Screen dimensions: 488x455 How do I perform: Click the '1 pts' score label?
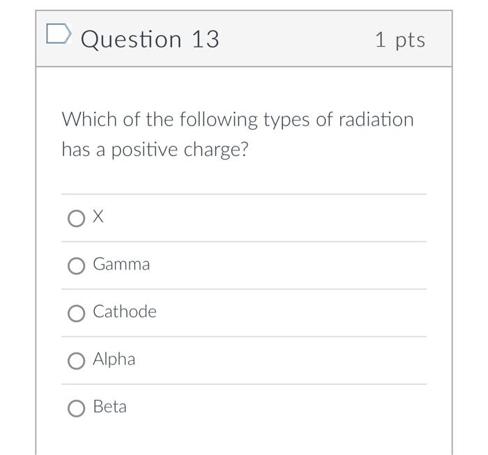pyautogui.click(x=399, y=40)
